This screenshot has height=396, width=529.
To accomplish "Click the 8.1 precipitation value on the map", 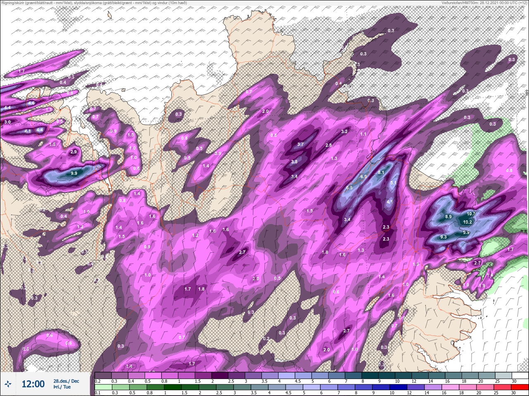I will pos(381,172).
